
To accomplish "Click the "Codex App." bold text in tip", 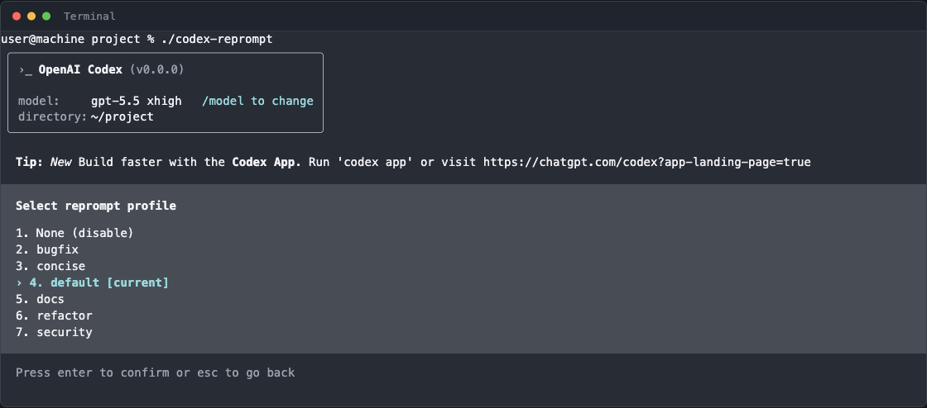I will (x=266, y=162).
